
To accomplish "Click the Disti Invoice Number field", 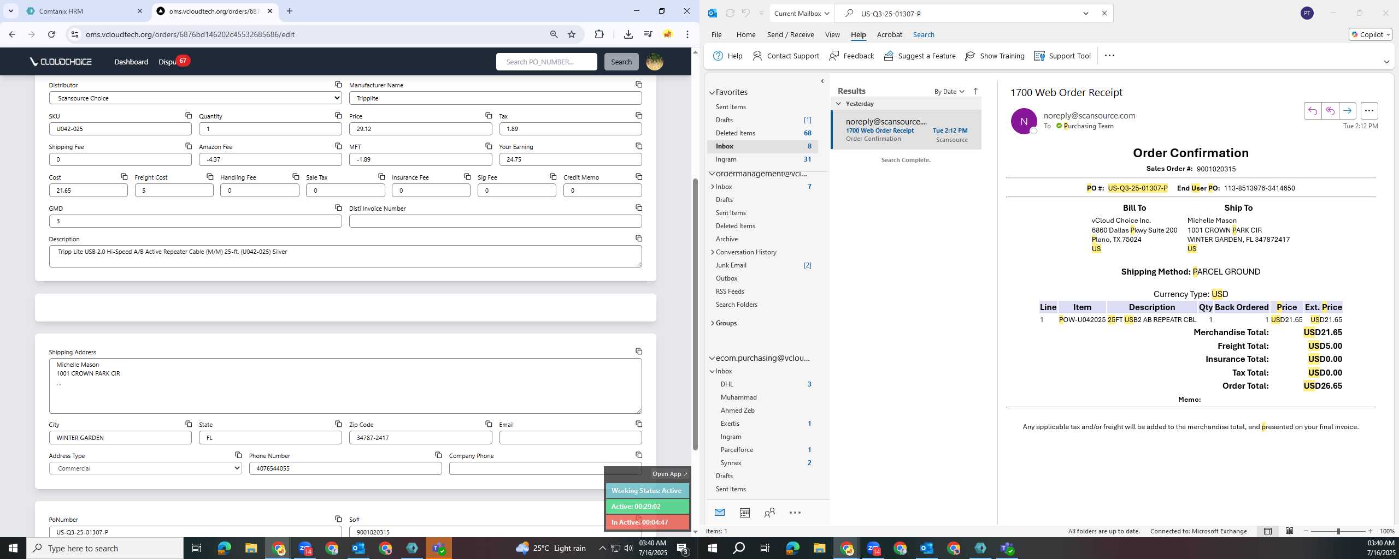I will 495,221.
